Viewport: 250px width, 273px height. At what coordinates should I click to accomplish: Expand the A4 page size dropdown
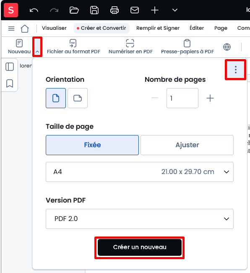tap(140, 172)
